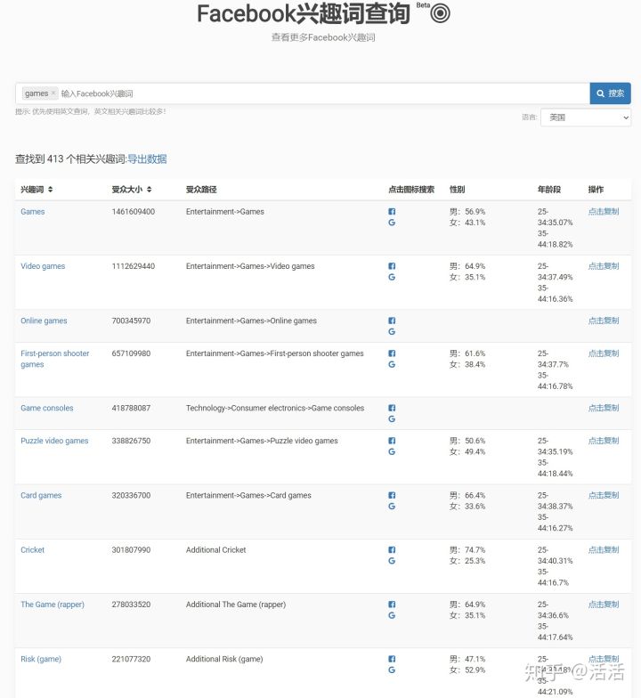
Task: Click the audience size 1461609400
Action: click(134, 212)
